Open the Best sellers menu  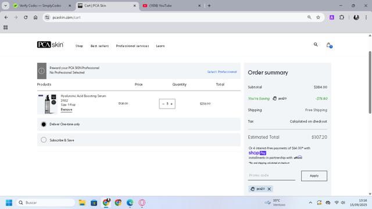click(x=99, y=46)
